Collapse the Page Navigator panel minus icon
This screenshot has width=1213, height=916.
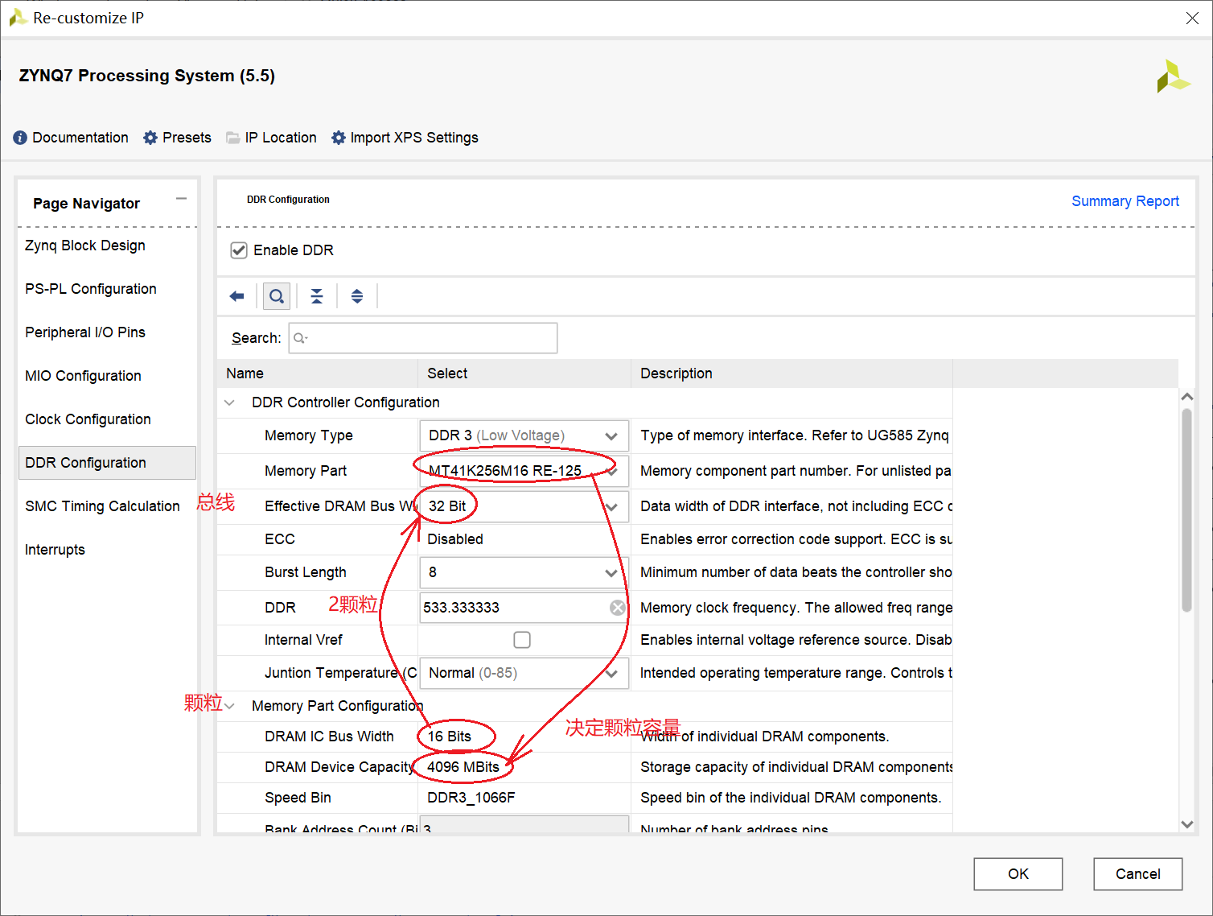(x=181, y=199)
